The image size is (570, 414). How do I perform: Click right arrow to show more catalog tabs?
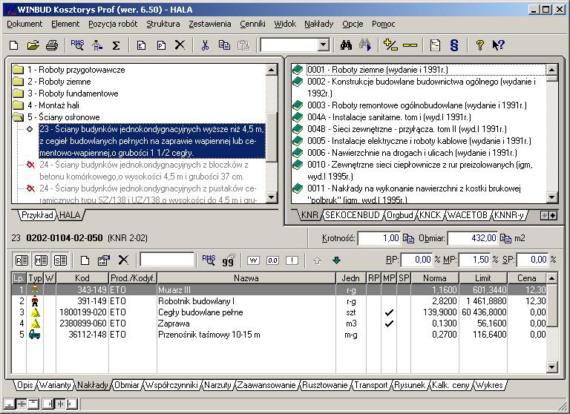(553, 216)
